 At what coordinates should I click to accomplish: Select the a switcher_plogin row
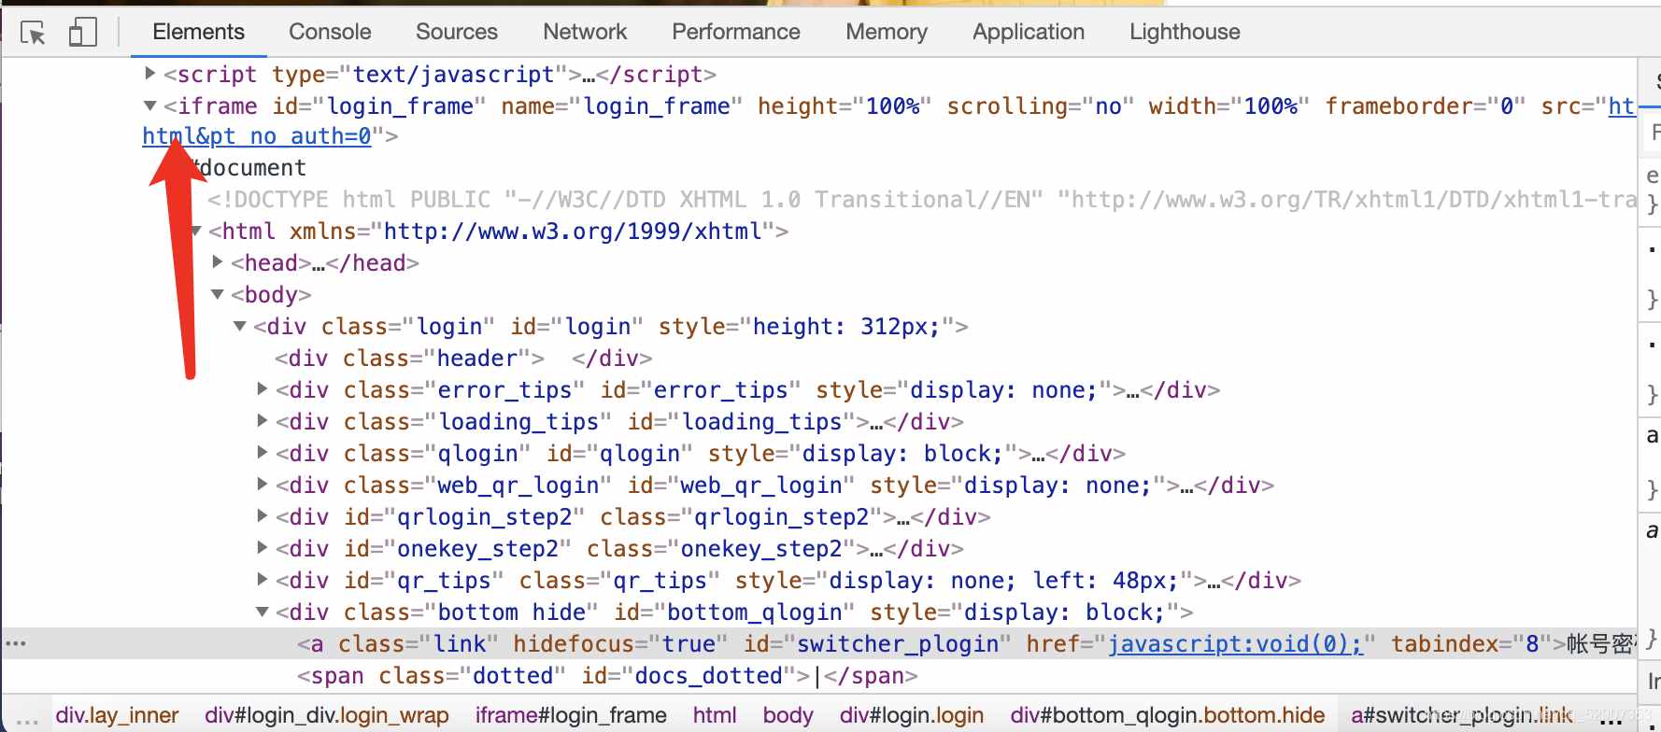(x=819, y=644)
